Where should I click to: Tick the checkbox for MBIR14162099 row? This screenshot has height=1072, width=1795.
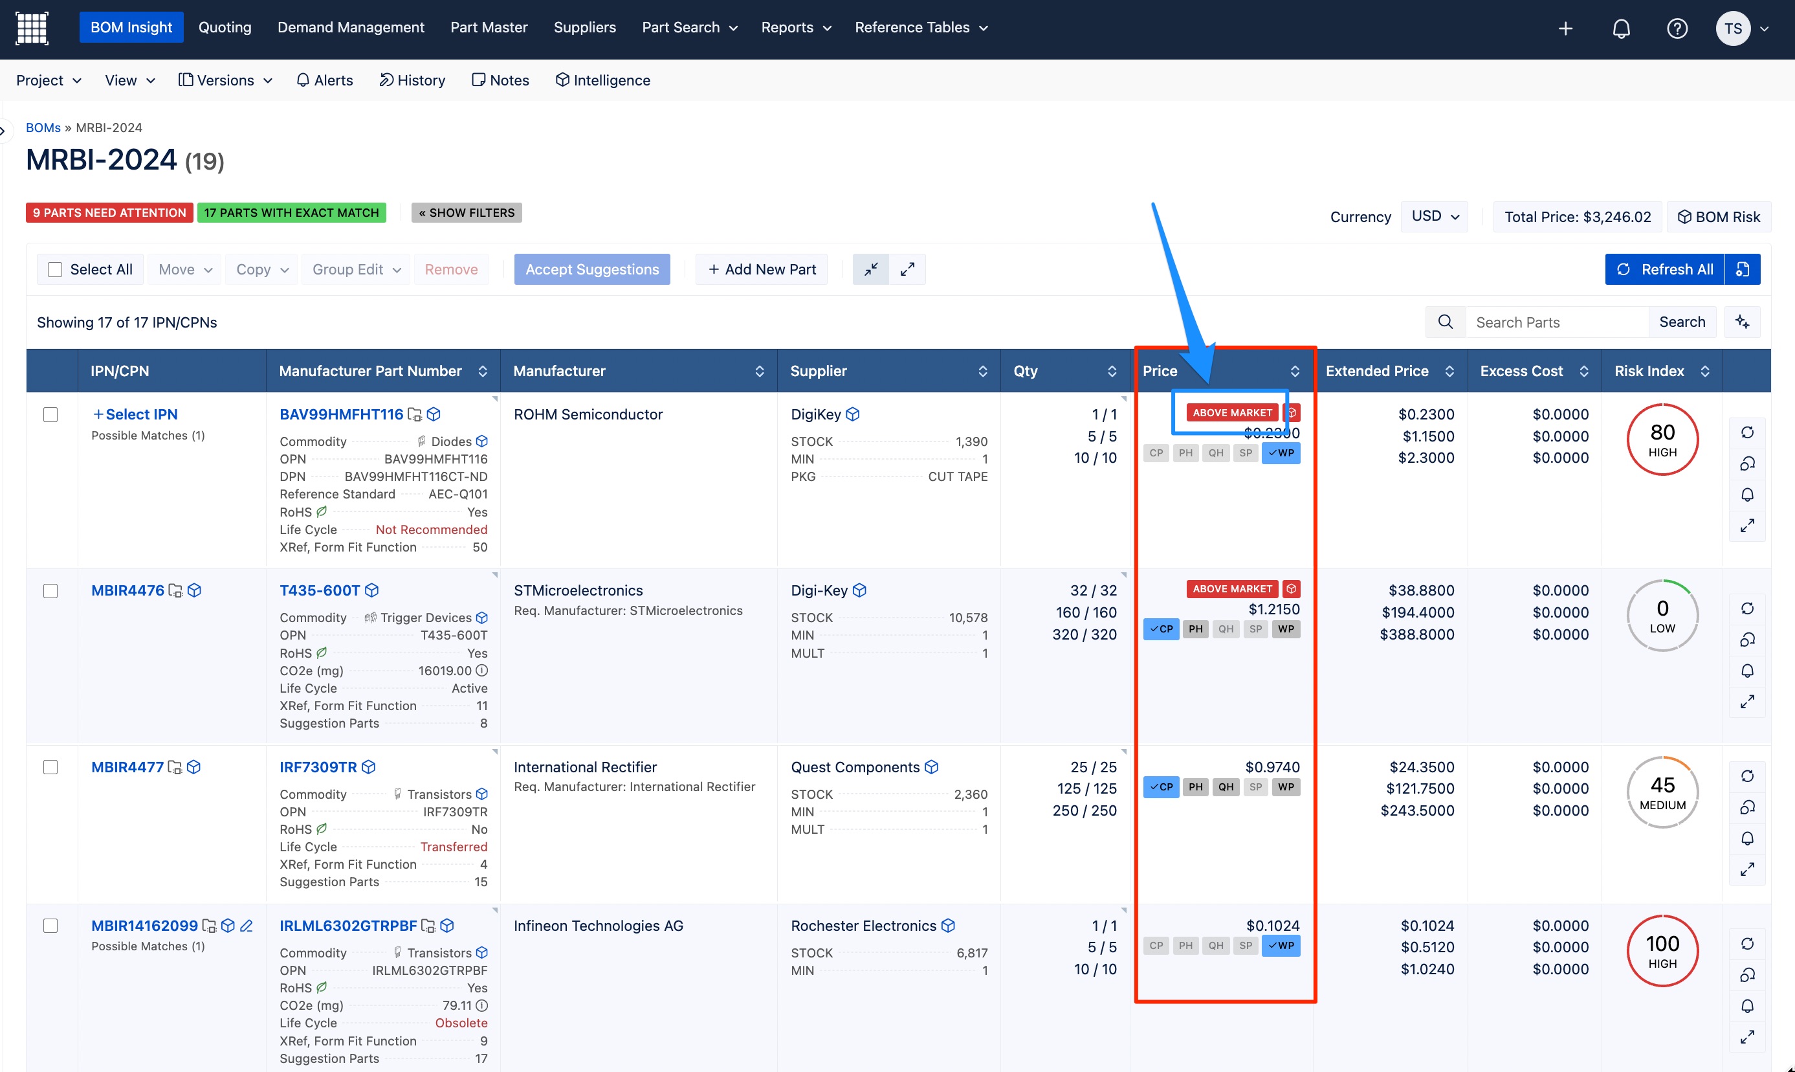click(x=50, y=926)
